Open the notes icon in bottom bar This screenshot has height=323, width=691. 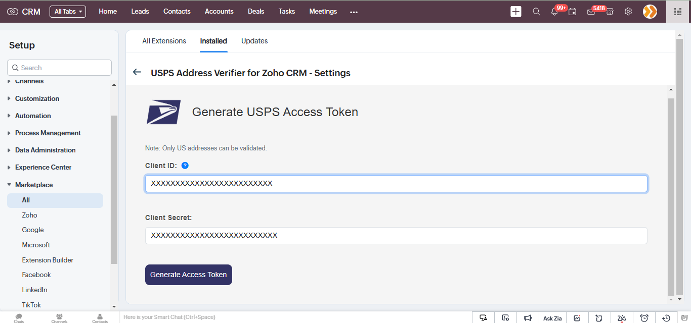599,318
